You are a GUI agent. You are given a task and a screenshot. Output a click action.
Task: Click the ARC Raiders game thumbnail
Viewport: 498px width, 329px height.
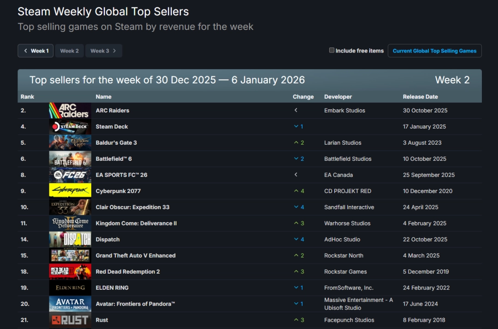pos(70,111)
